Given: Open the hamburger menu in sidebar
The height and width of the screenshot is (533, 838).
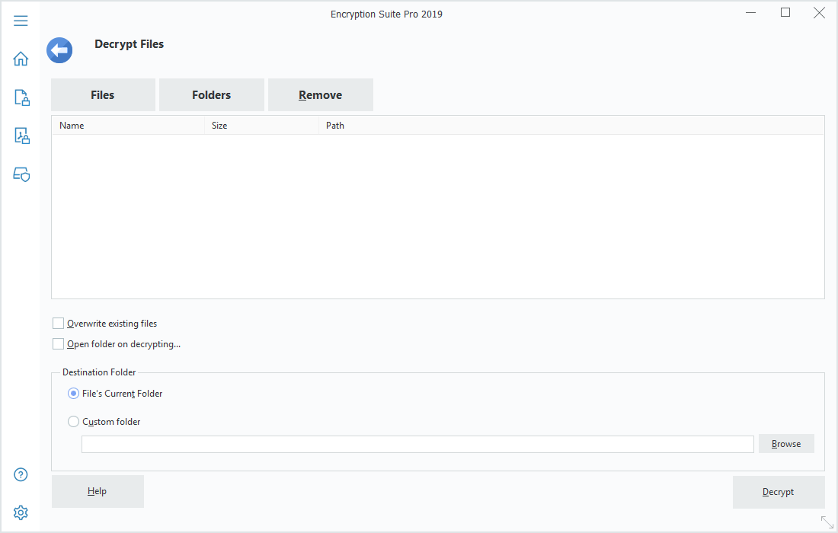Looking at the screenshot, I should 21,21.
